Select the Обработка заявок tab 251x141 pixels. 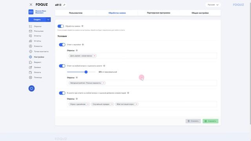(117, 13)
